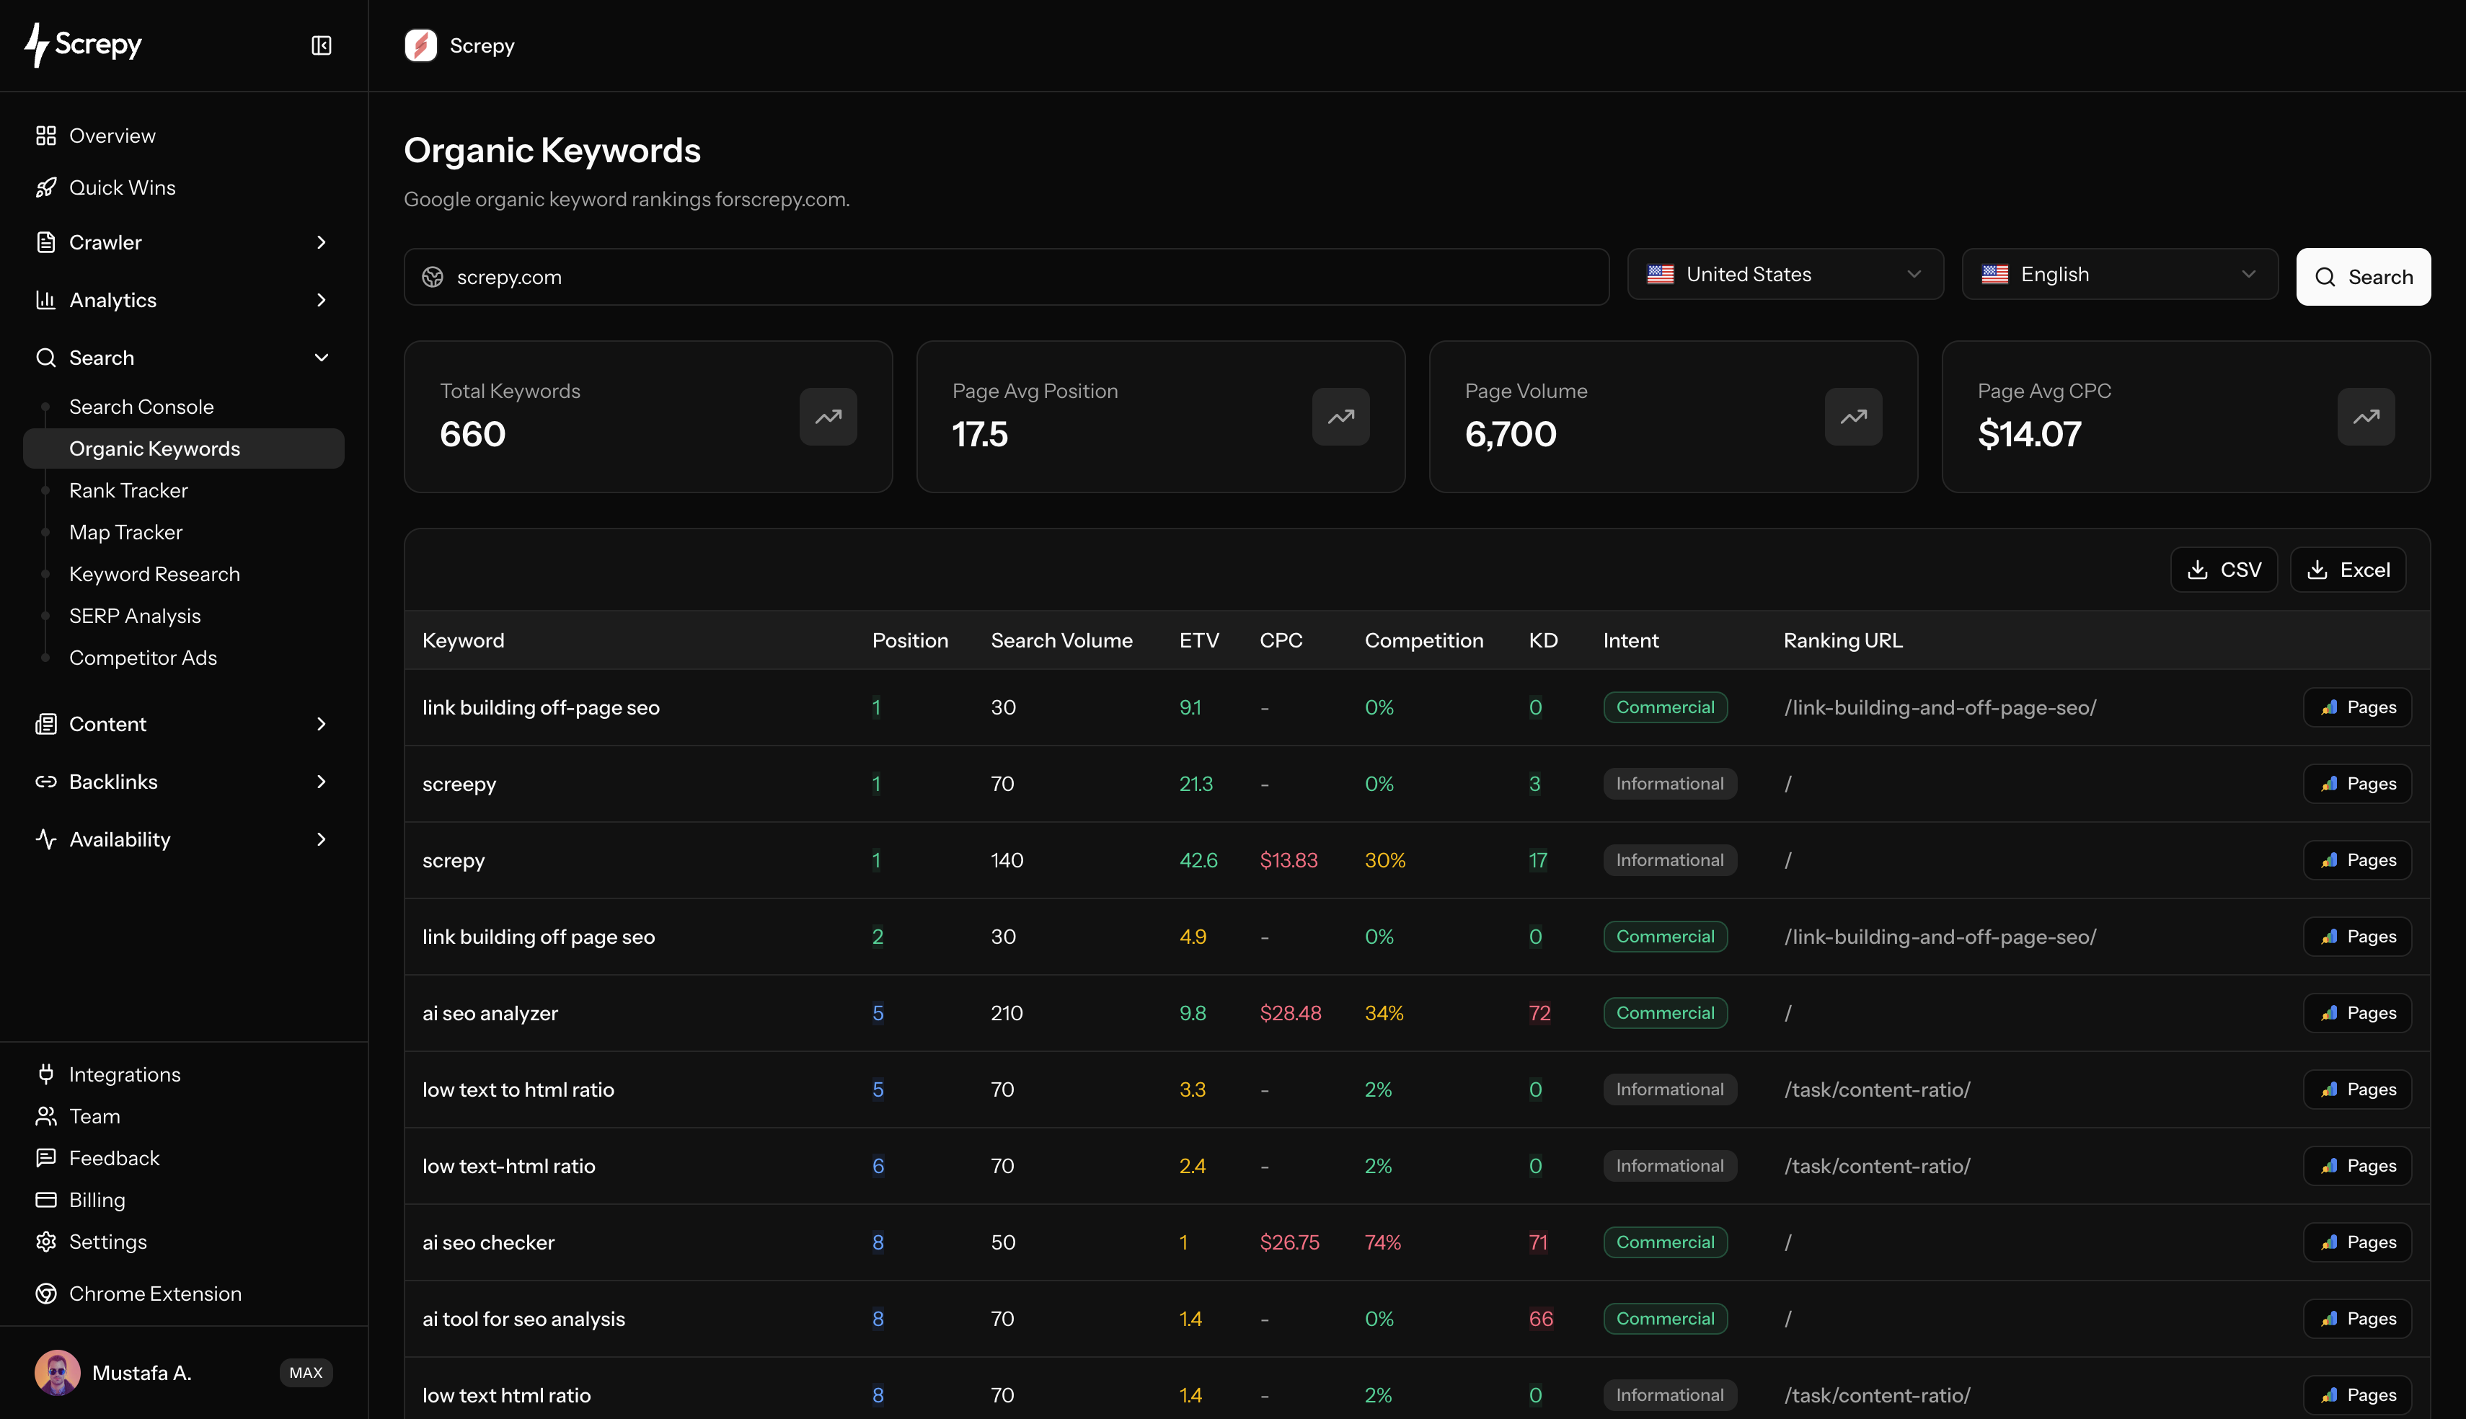Screen dimensions: 2466x1419
Task: Click Commercial tag on ai seo analyzer row
Action: coord(1665,1012)
